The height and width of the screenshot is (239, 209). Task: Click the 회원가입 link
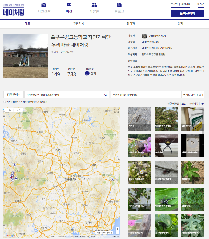click(186, 4)
